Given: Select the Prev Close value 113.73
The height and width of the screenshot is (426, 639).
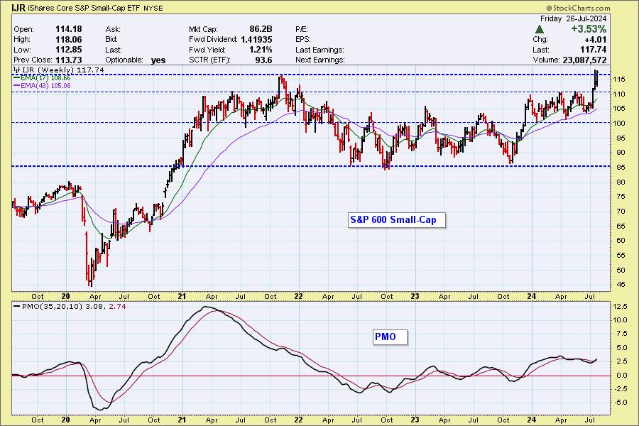Looking at the screenshot, I should tap(68, 60).
